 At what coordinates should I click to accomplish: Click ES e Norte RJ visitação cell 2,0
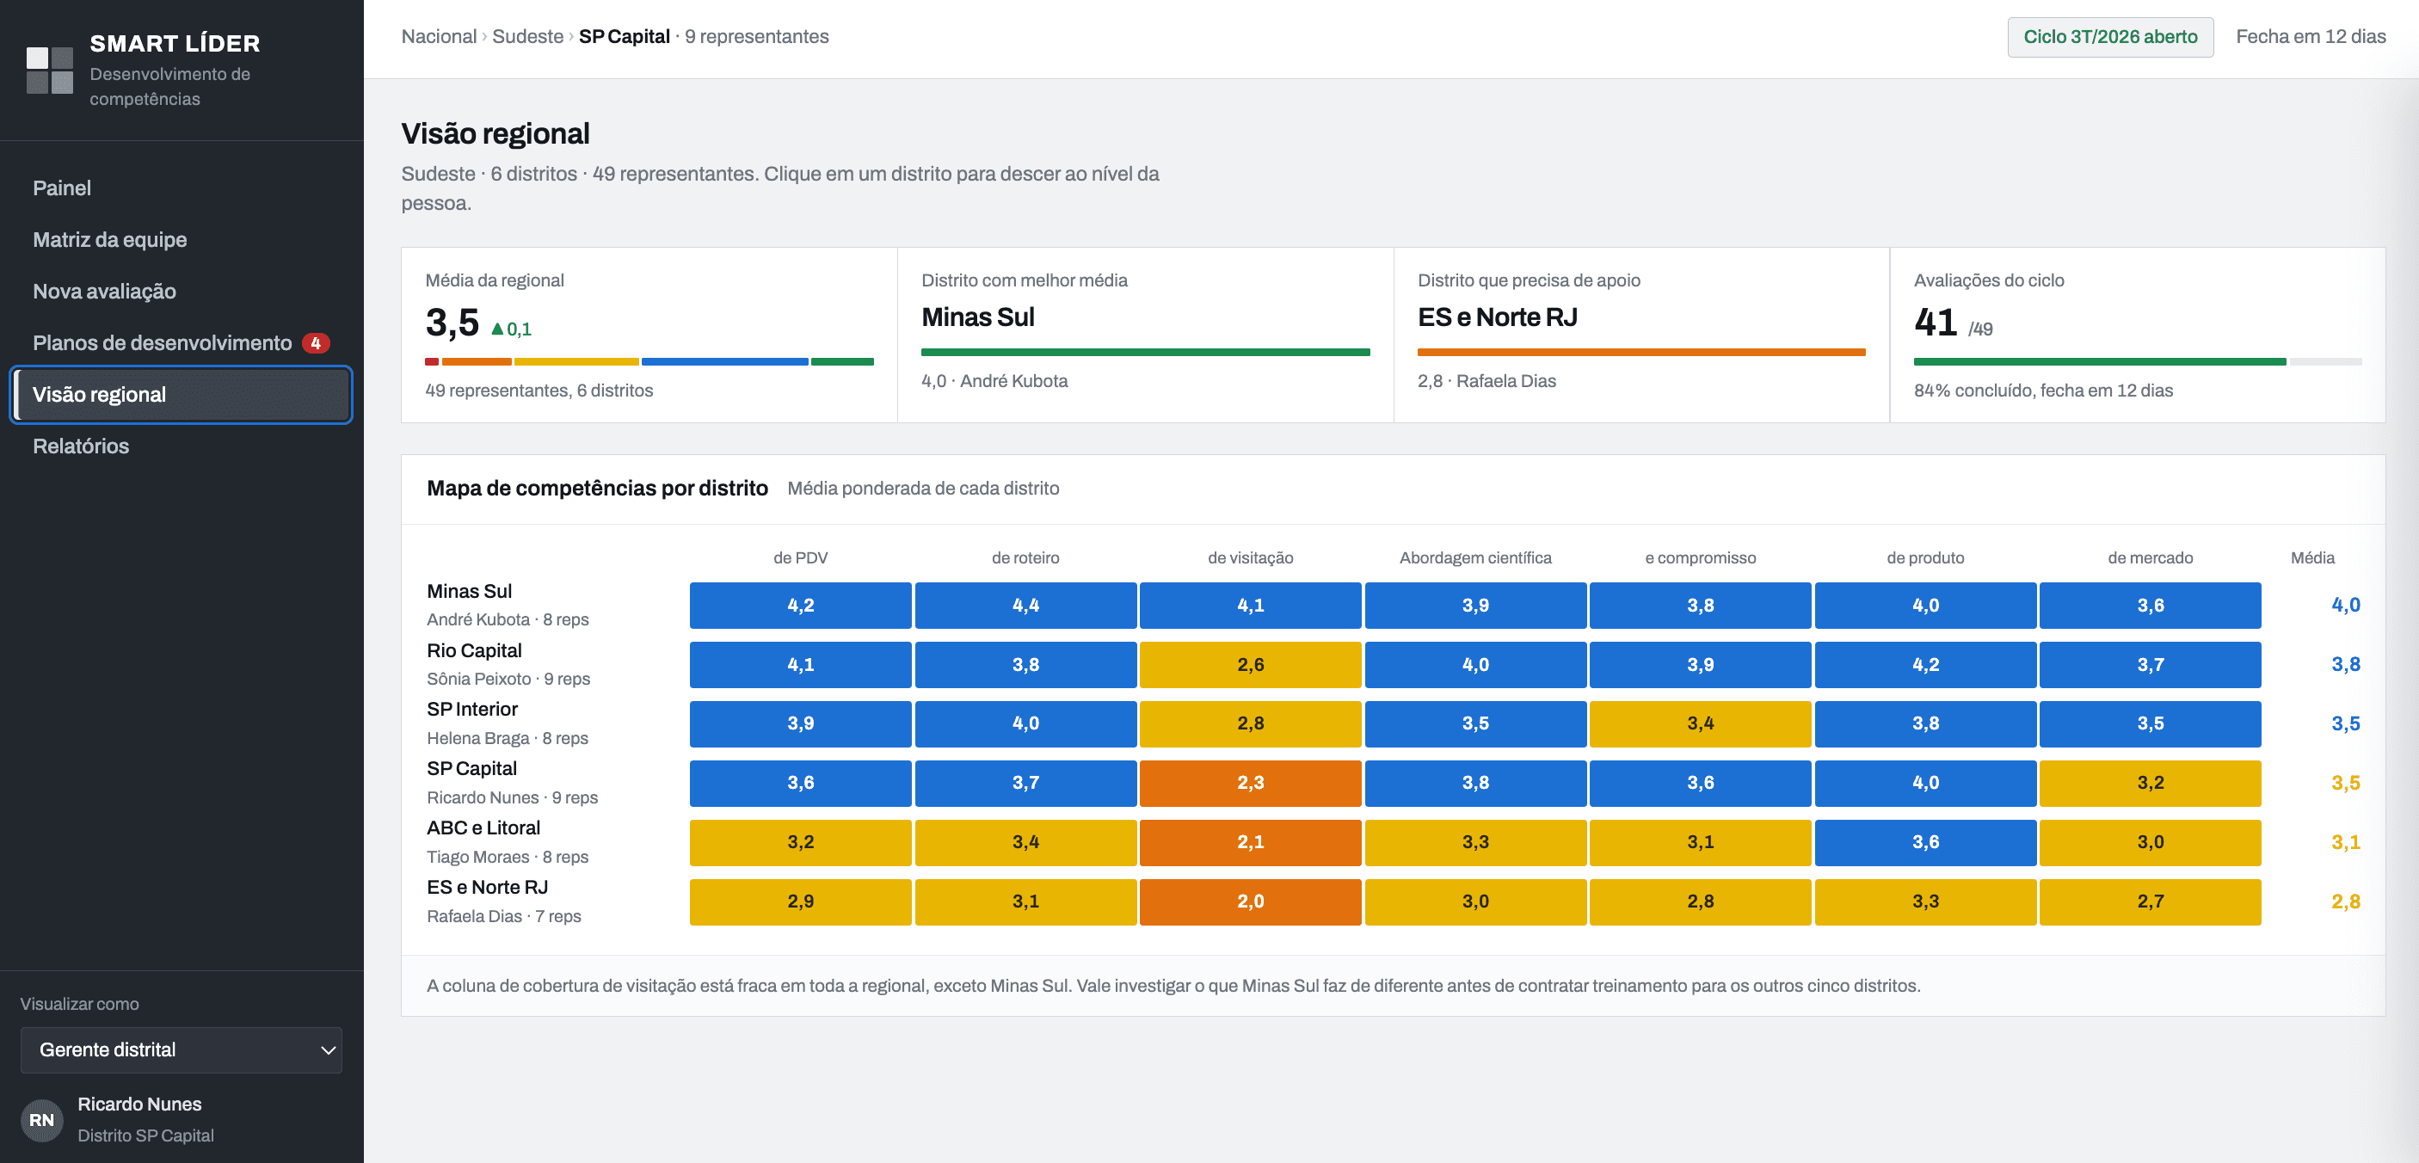tap(1250, 901)
